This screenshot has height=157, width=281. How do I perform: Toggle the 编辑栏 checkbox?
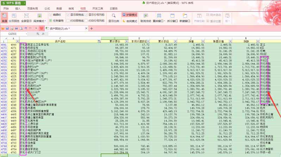(x=51, y=15)
